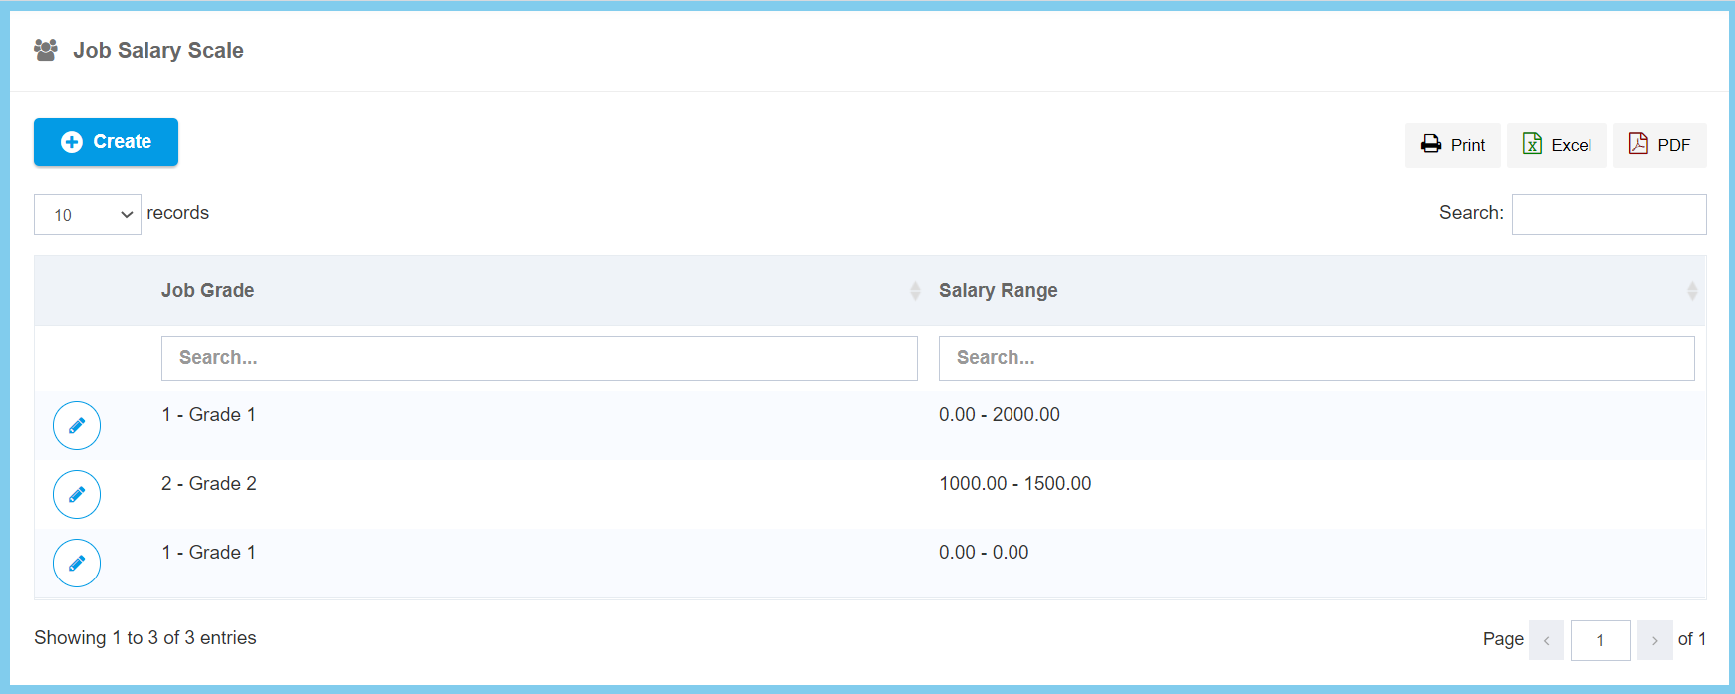Open the records-per-page dropdown

coord(88,215)
